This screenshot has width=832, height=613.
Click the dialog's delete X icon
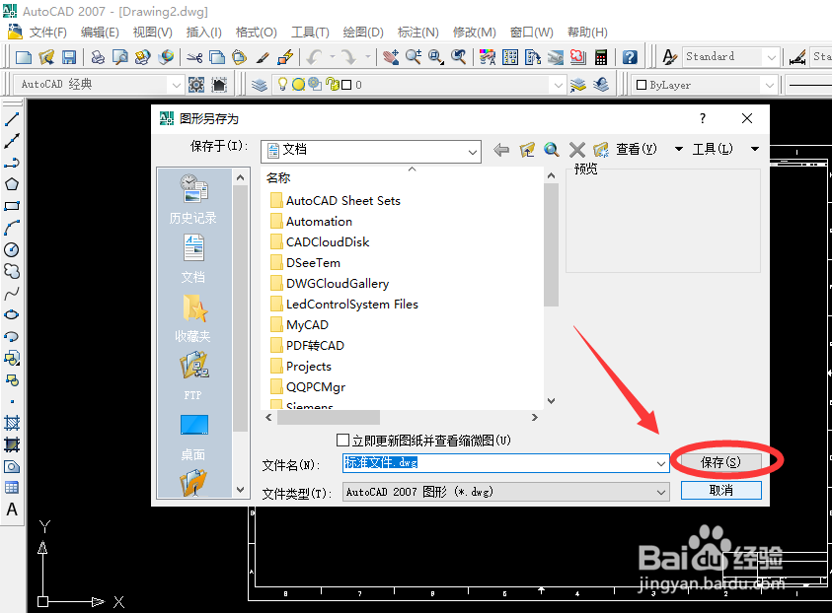(x=576, y=150)
